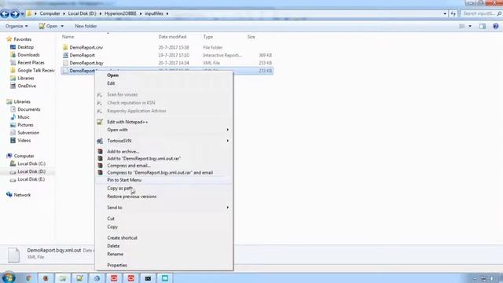Click Kaspersky Application Advisor entry
This screenshot has height=283, width=503.
[x=136, y=111]
